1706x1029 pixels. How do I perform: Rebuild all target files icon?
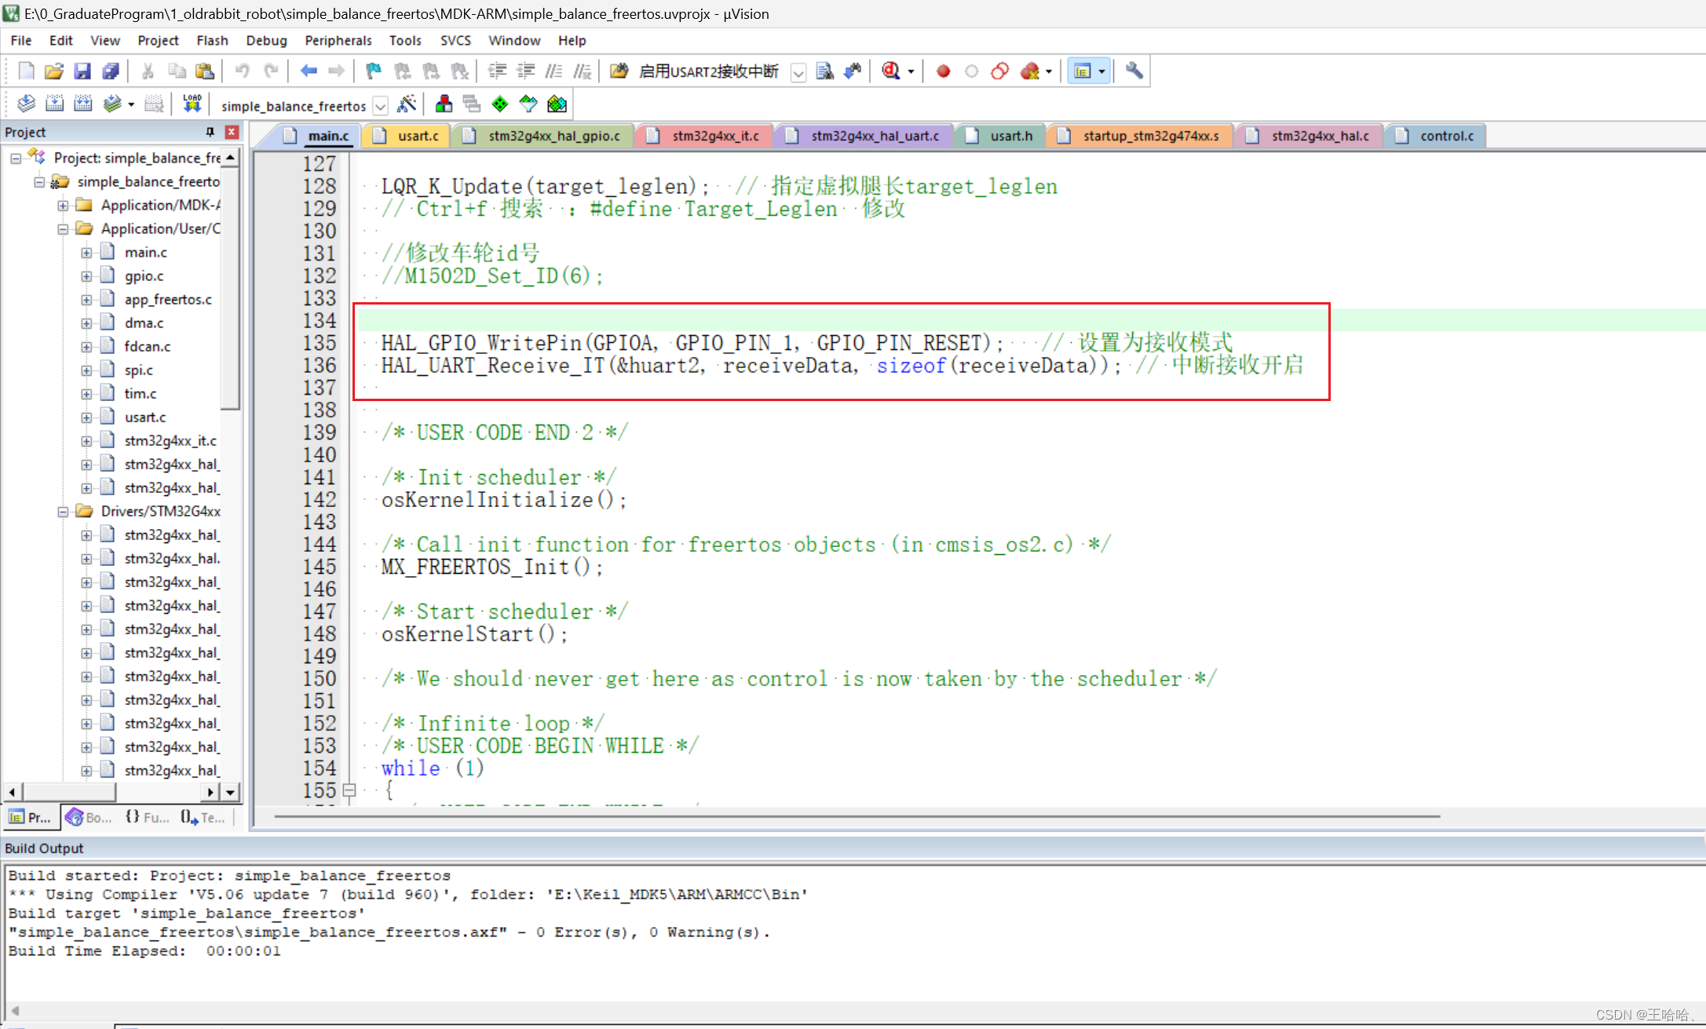pos(82,104)
